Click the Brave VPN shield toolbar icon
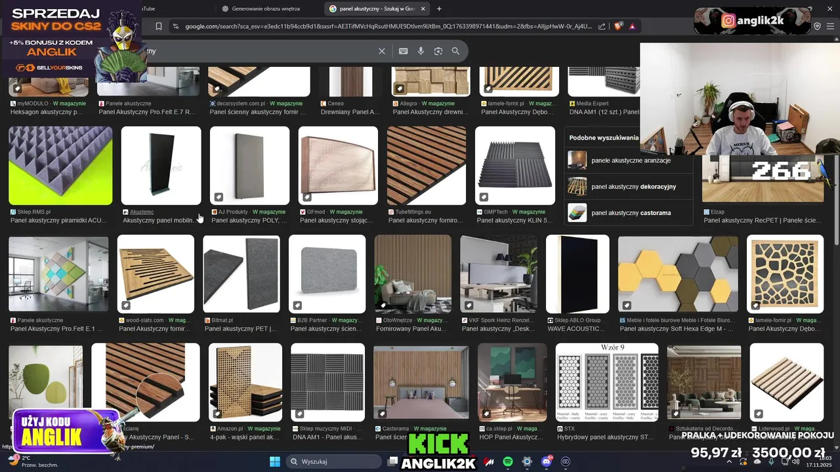840x472 pixels. [817, 26]
